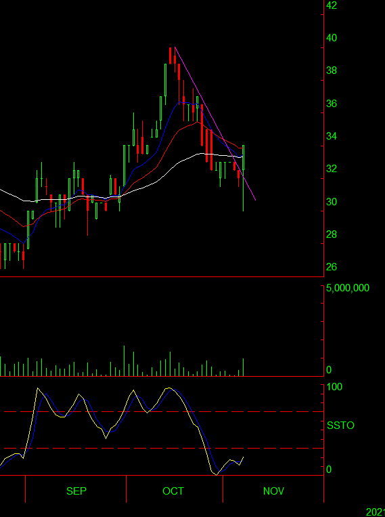Click the latest volume bar

(x=244, y=367)
